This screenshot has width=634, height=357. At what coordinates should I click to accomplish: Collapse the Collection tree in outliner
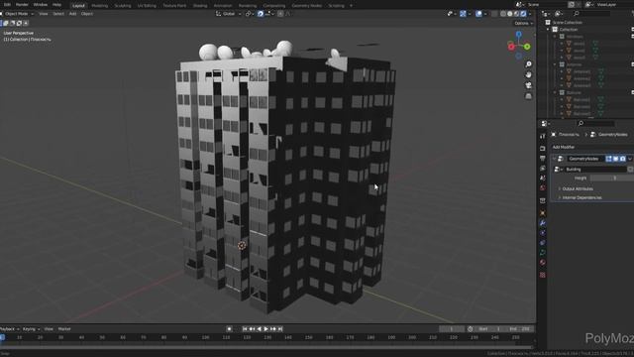point(548,30)
